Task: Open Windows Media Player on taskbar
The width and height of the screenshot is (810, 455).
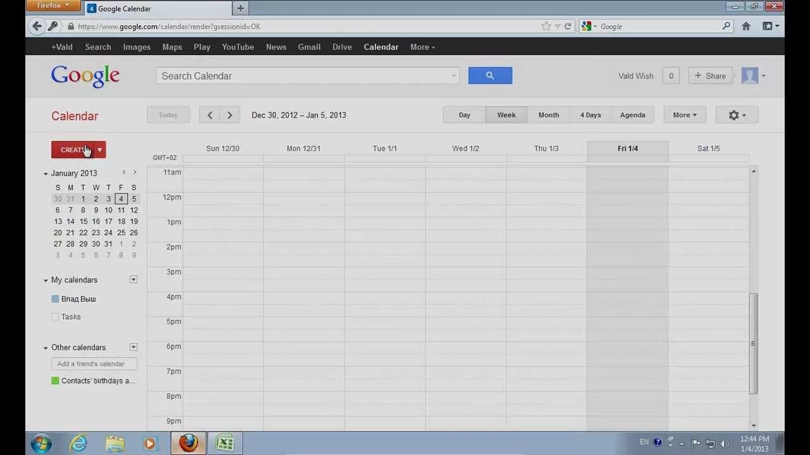Action: pyautogui.click(x=150, y=443)
